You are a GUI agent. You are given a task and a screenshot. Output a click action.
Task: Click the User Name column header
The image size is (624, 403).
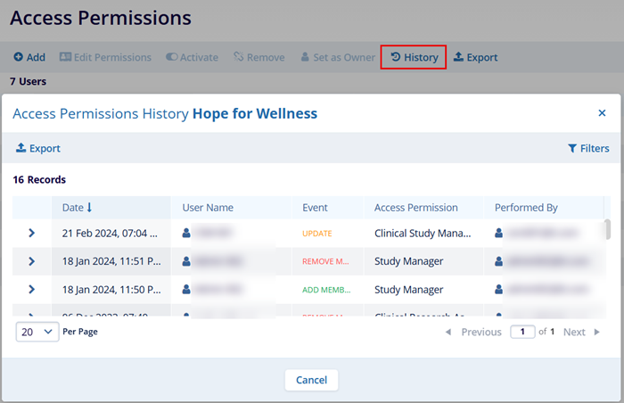[x=208, y=207]
